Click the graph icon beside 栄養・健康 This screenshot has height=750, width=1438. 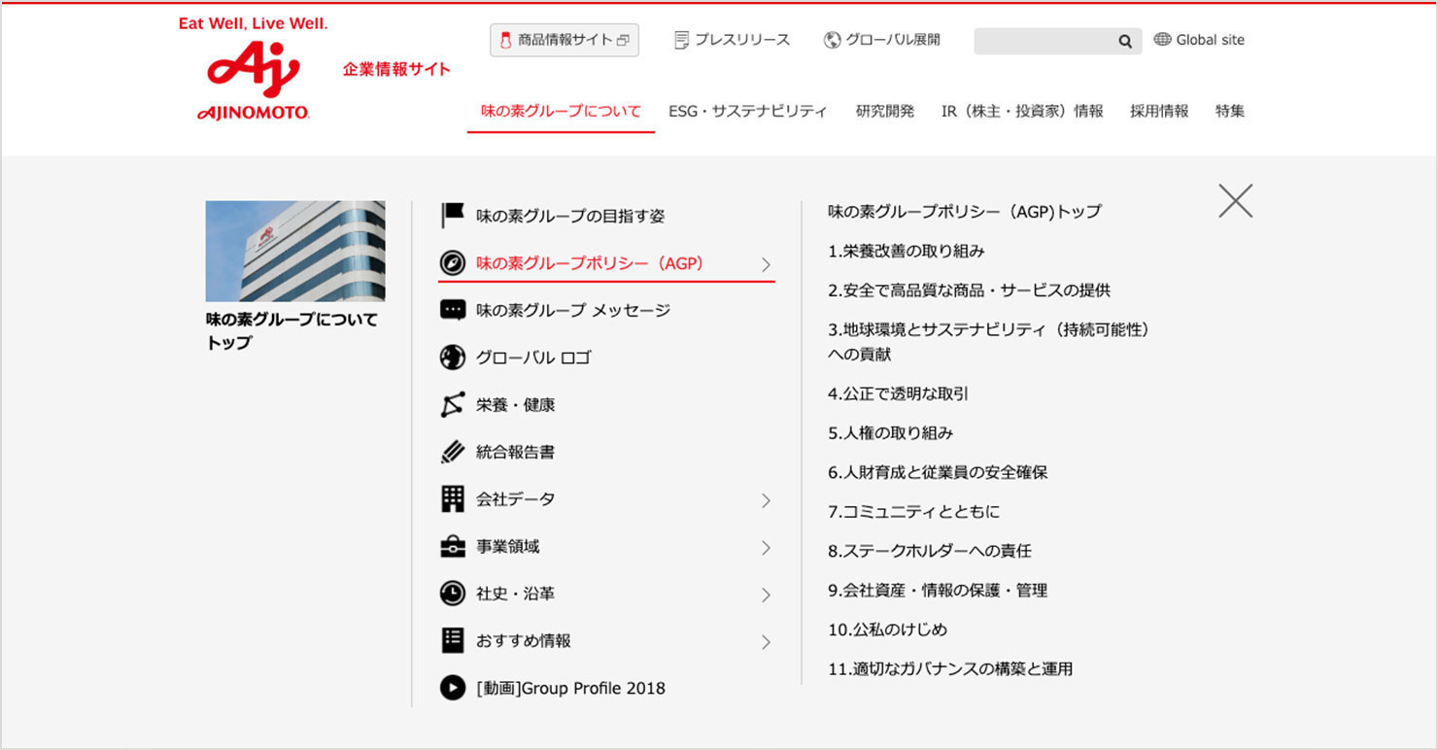[453, 405]
